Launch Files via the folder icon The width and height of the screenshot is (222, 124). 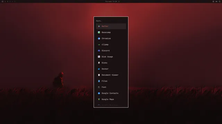[99, 81]
